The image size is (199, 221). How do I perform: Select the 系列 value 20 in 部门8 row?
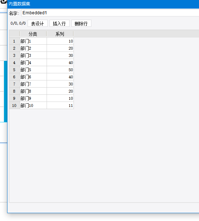click(x=60, y=91)
